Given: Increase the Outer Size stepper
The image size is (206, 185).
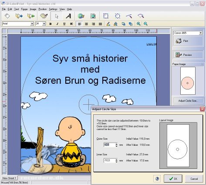Looking at the screenshot, I should [116, 144].
